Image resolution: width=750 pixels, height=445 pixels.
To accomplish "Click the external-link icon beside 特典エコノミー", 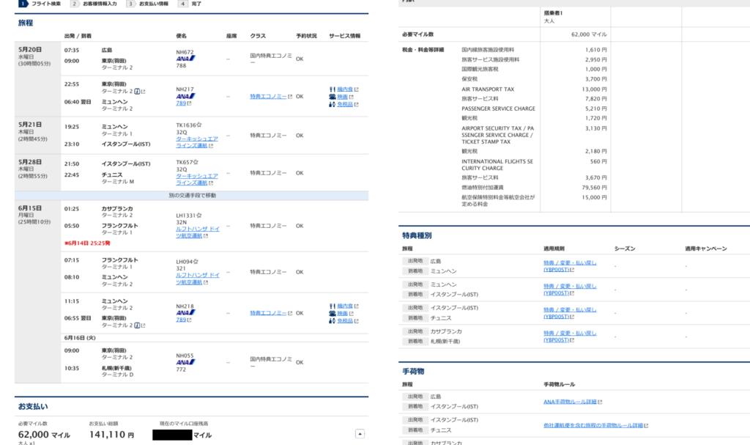I will 291,96.
